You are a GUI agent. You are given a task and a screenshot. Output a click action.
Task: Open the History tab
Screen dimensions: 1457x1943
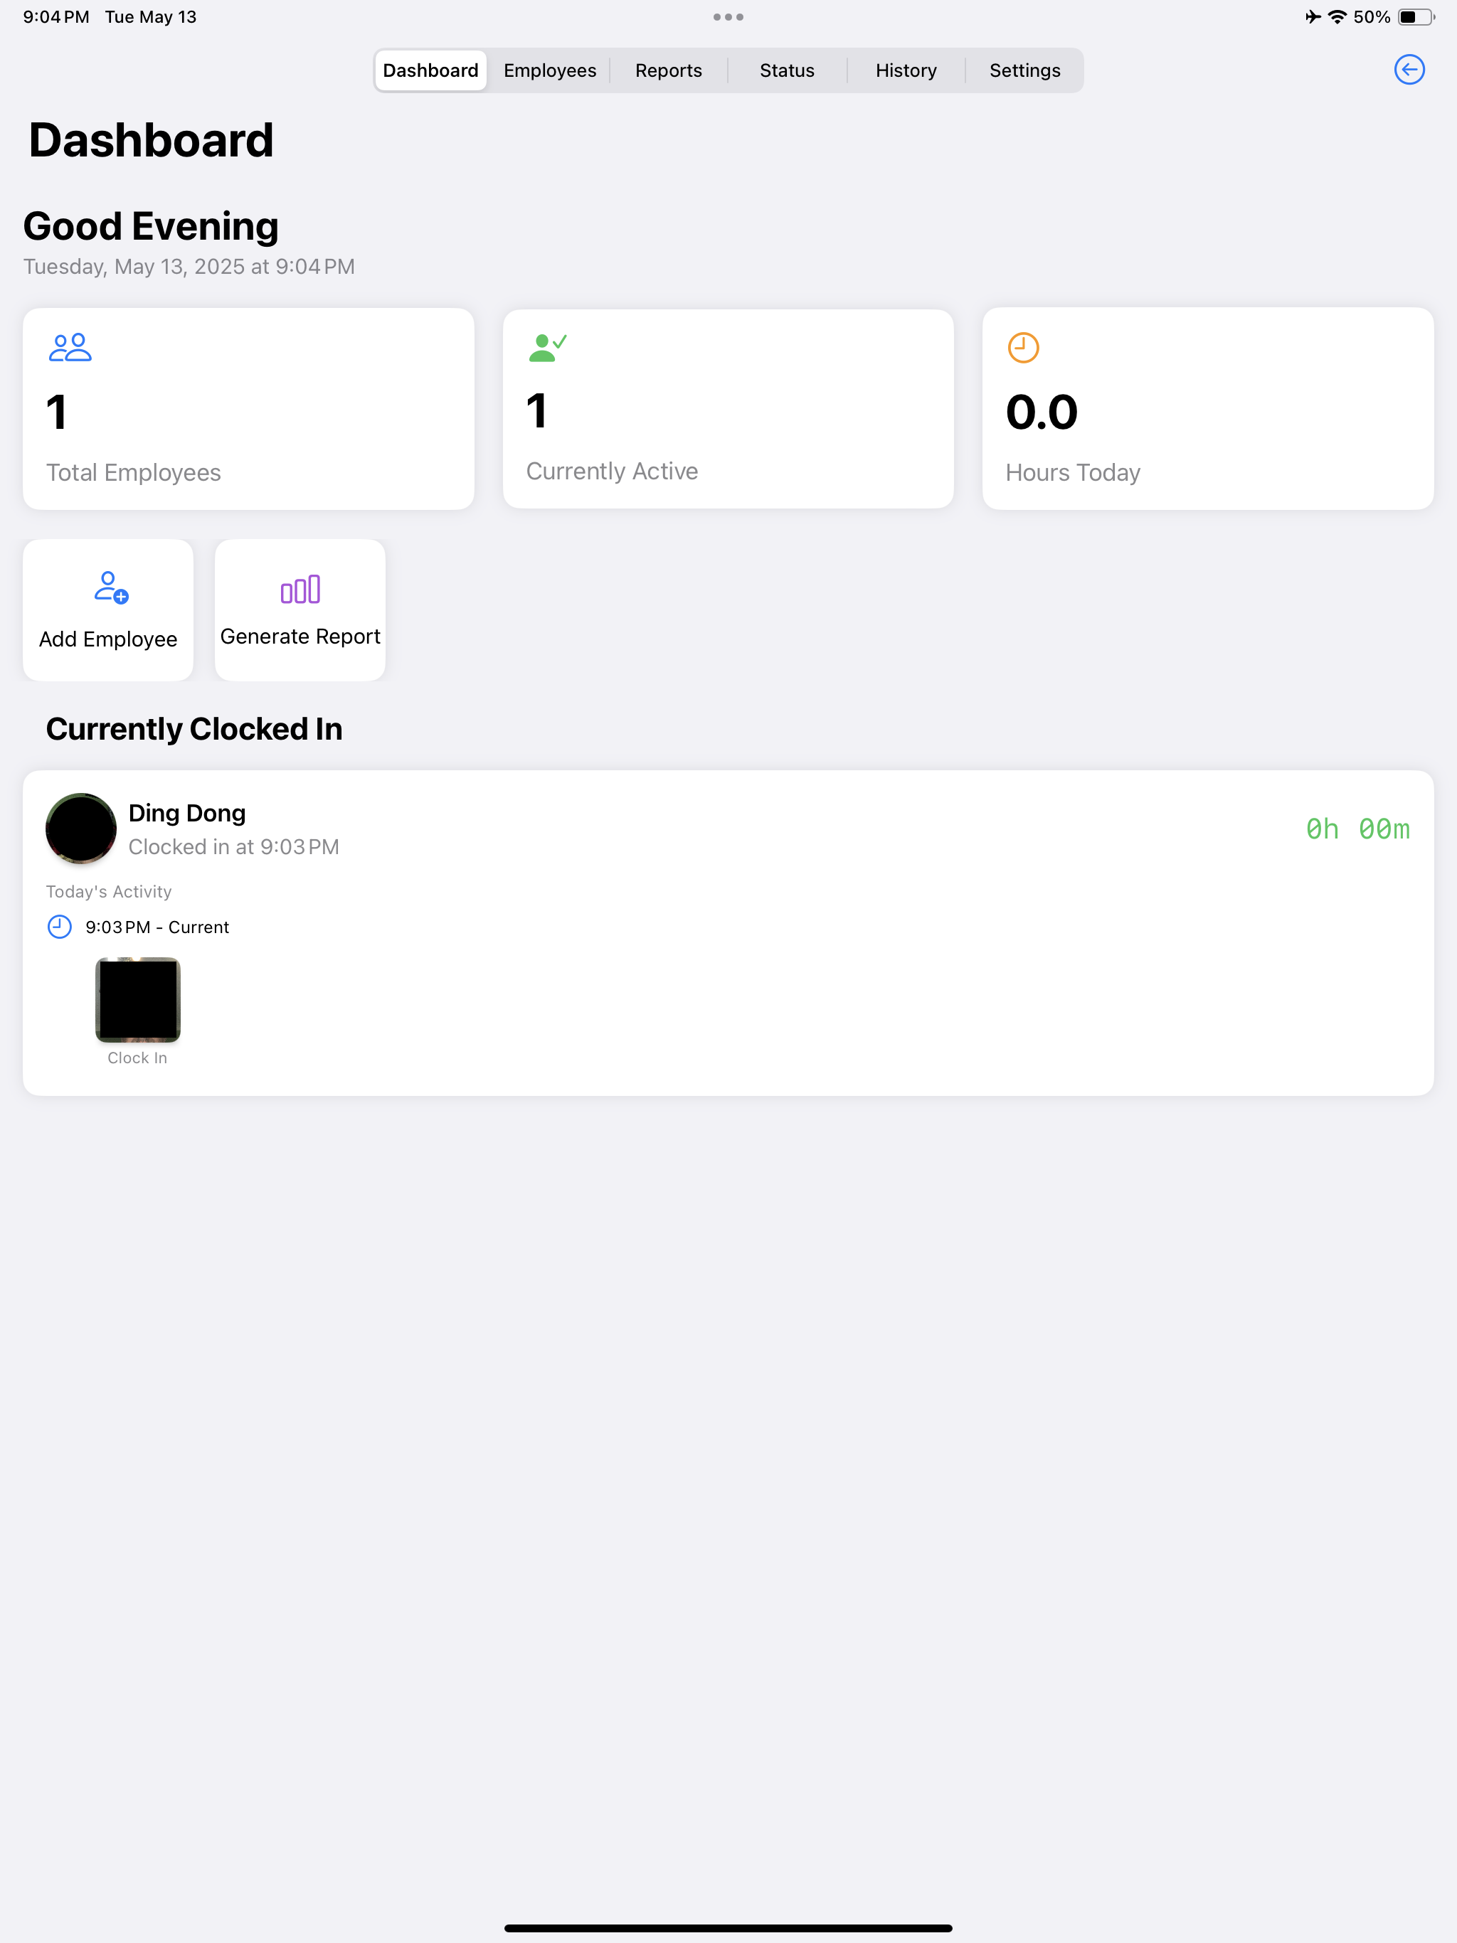tap(905, 70)
